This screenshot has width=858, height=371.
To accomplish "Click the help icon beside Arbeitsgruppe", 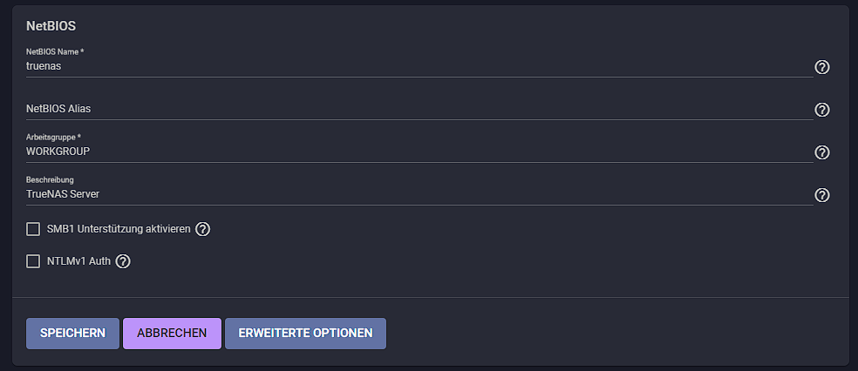I will 821,152.
